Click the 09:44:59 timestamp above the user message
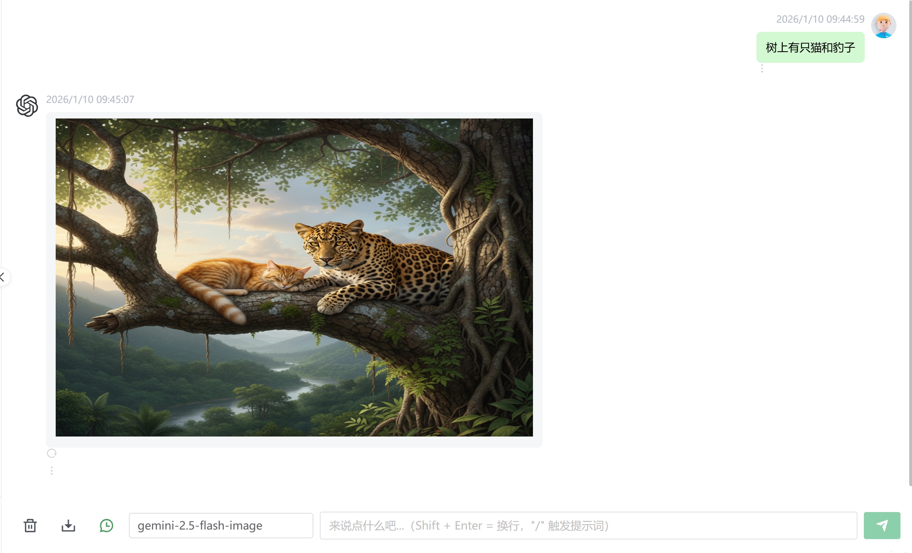 pyautogui.click(x=820, y=19)
